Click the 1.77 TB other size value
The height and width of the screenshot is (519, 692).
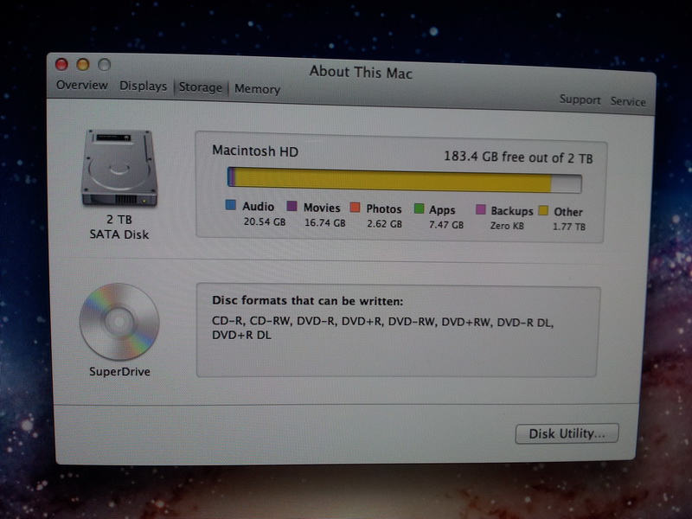[569, 227]
